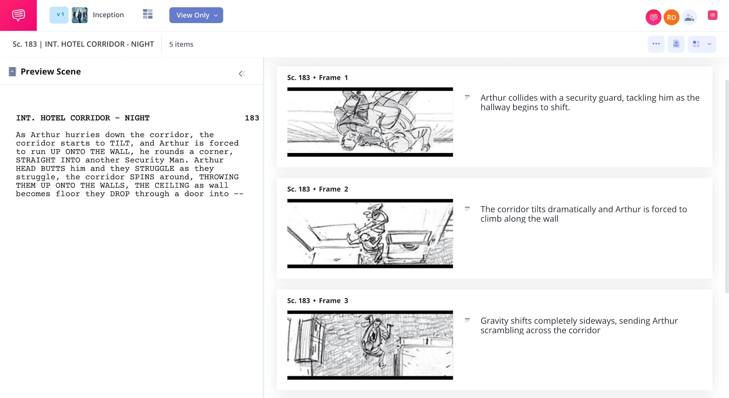Open the storyboard grid view icon
This screenshot has width=729, height=398.
pos(148,14)
